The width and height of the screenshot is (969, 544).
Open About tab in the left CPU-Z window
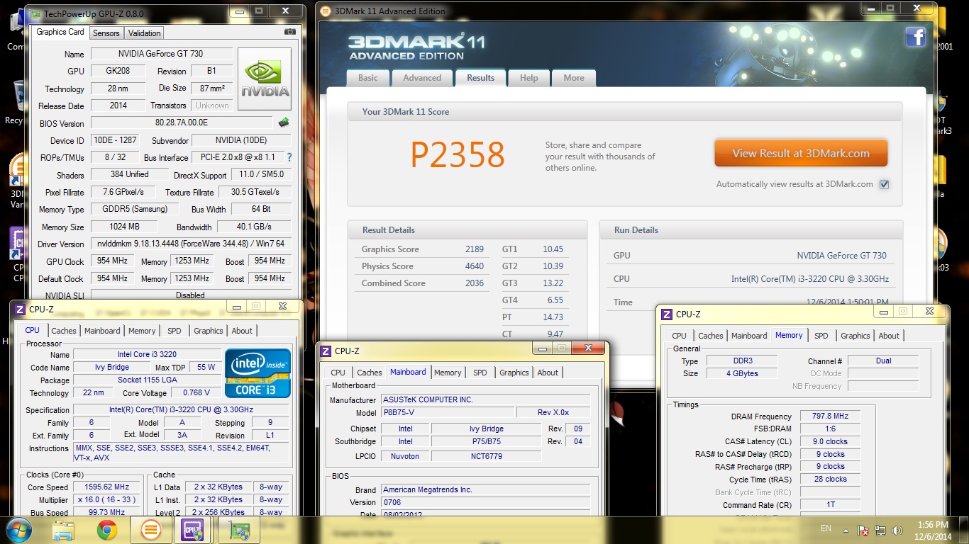242,331
